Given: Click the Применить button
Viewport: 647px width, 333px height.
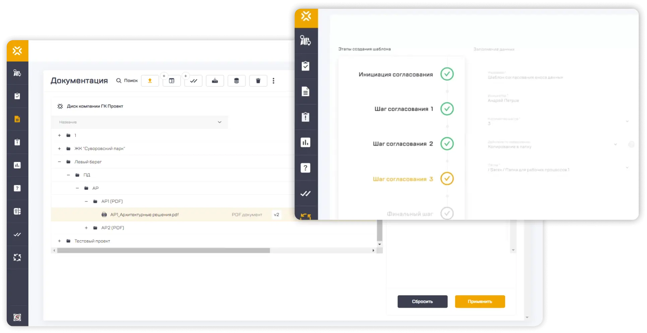Looking at the screenshot, I should [479, 302].
